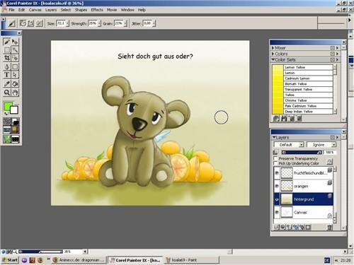Image resolution: width=354 pixels, height=265 pixels.
Task: Select the Crop tool
Action: 7,58
